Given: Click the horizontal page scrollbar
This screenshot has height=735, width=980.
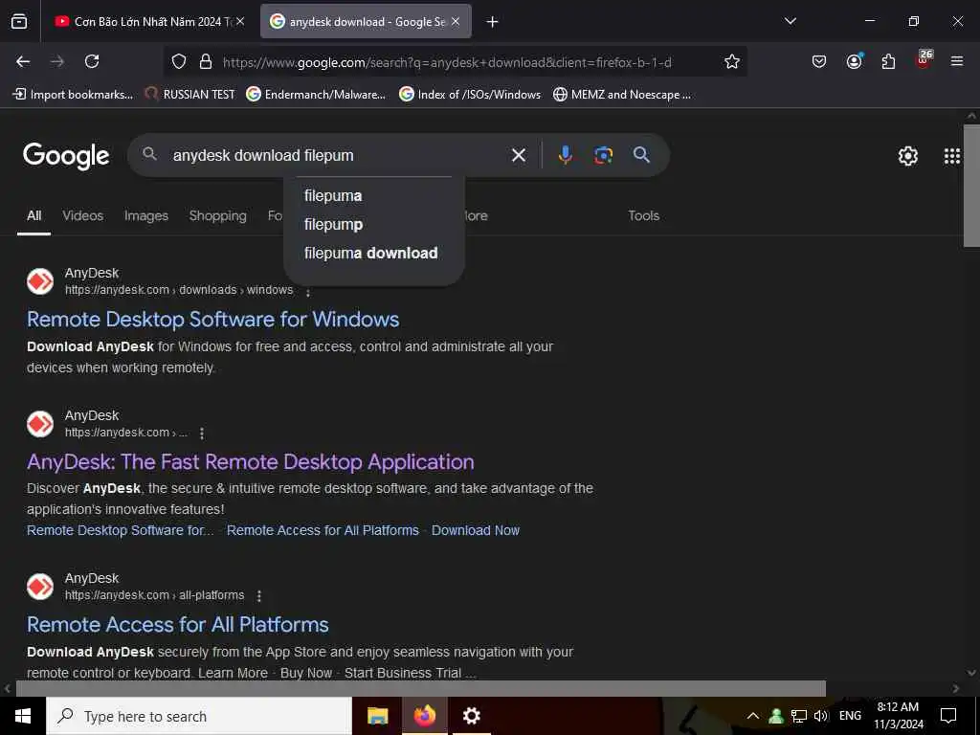Looking at the screenshot, I should [421, 688].
